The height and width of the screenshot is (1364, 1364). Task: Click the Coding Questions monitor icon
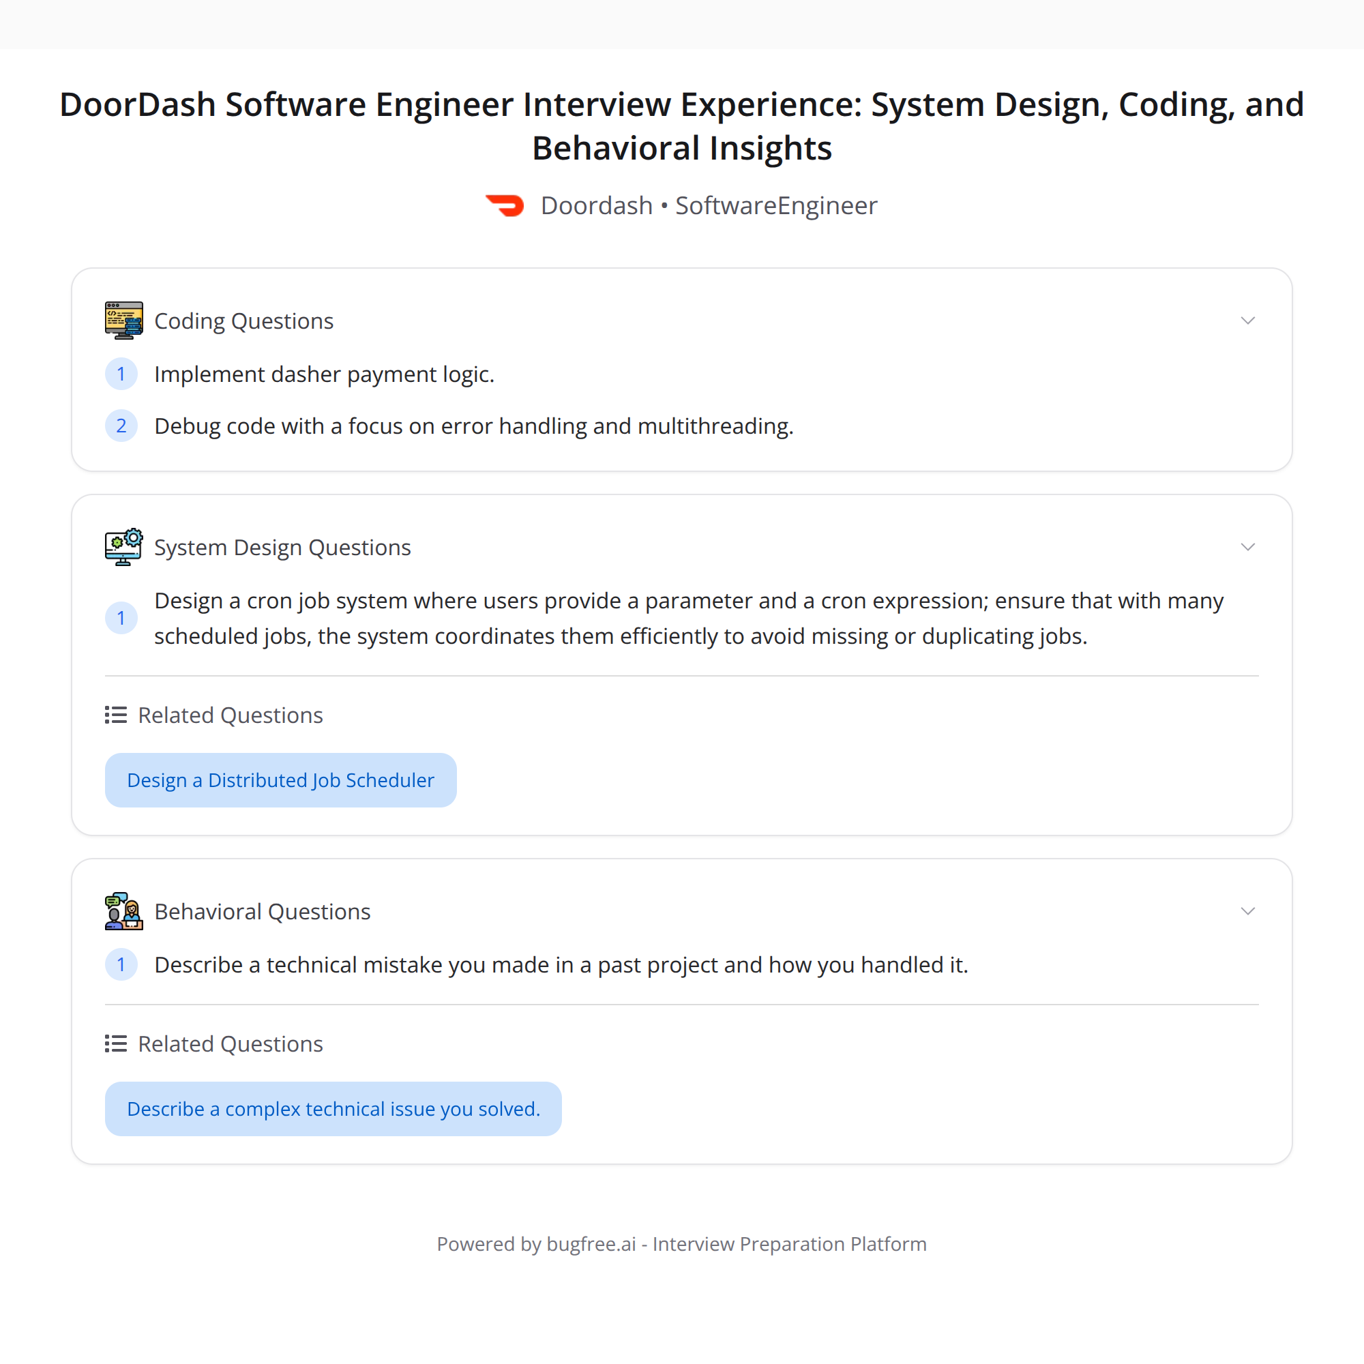pos(124,321)
